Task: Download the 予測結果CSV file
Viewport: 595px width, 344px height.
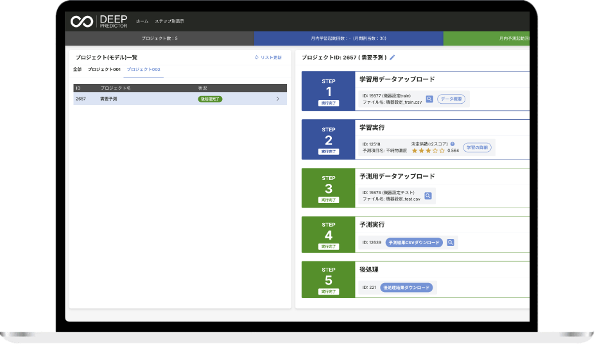Action: [x=414, y=243]
